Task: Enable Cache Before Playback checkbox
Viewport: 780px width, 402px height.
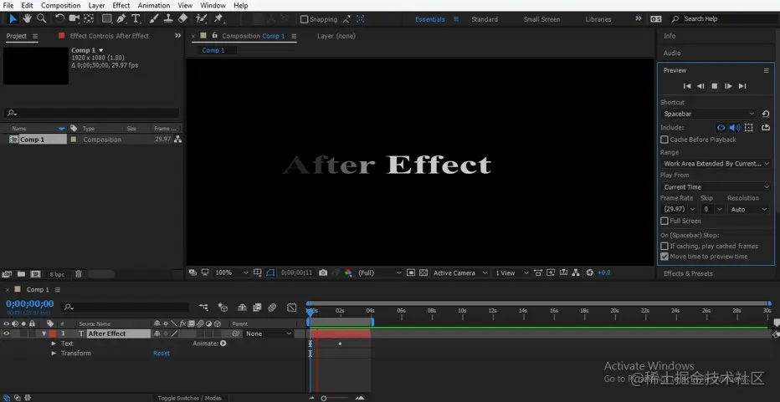Action: click(x=665, y=140)
